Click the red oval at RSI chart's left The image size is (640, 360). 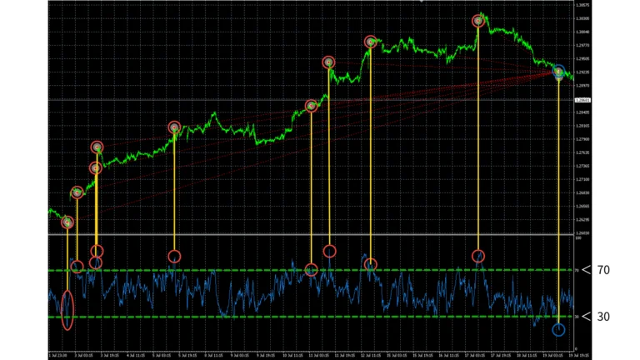(x=67, y=308)
